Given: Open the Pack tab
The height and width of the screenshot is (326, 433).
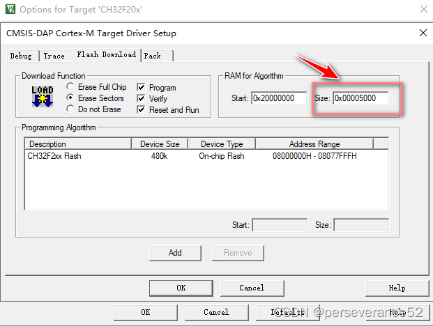Looking at the screenshot, I should 157,56.
